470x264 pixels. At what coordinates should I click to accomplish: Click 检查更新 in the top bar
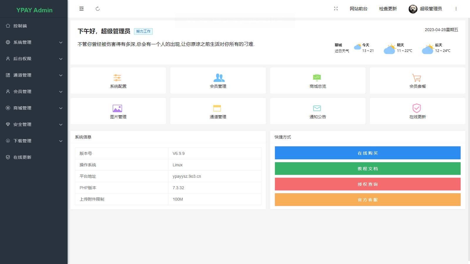pos(388,9)
